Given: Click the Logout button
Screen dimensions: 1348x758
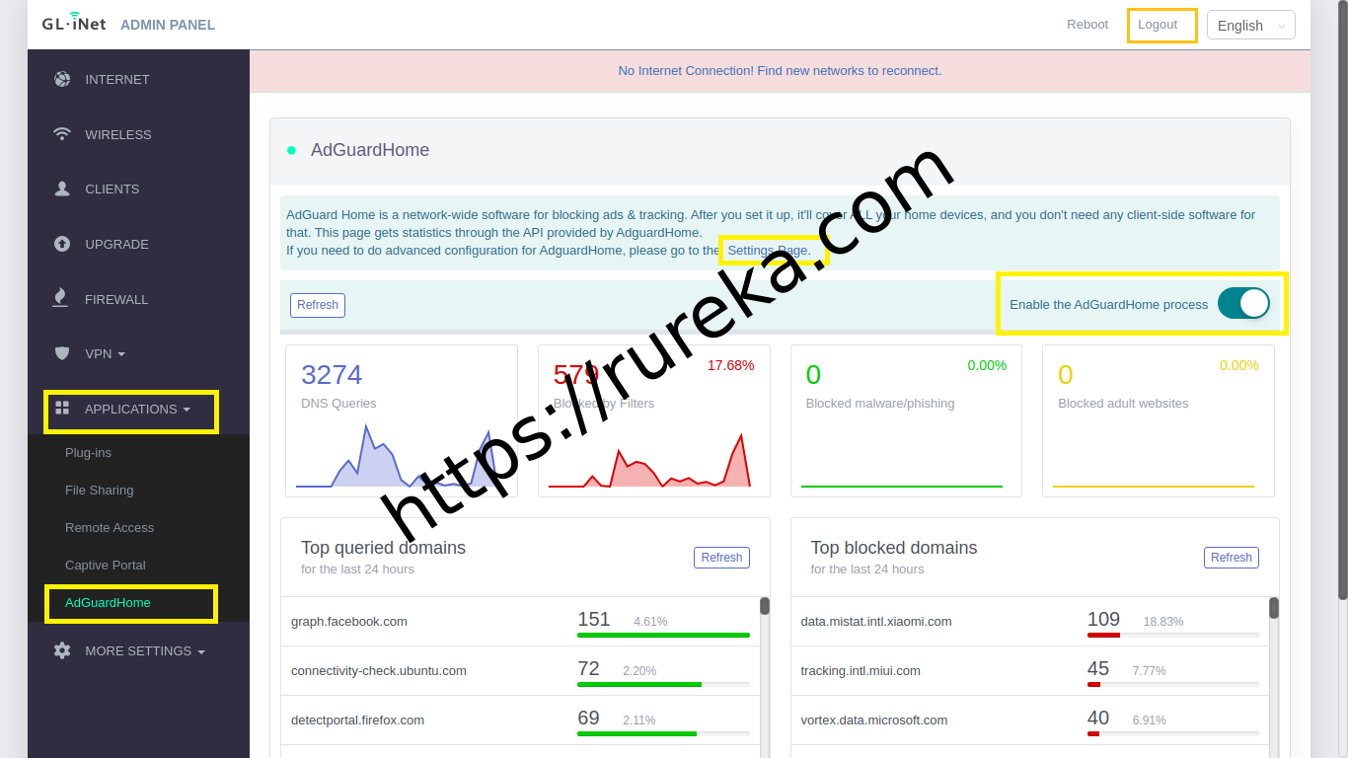Looking at the screenshot, I should (1158, 25).
